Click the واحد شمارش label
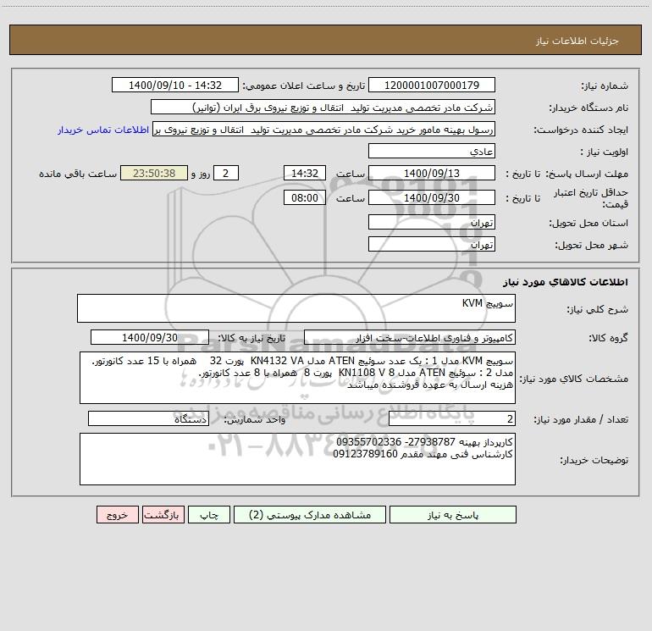652x631 pixels. [255, 420]
